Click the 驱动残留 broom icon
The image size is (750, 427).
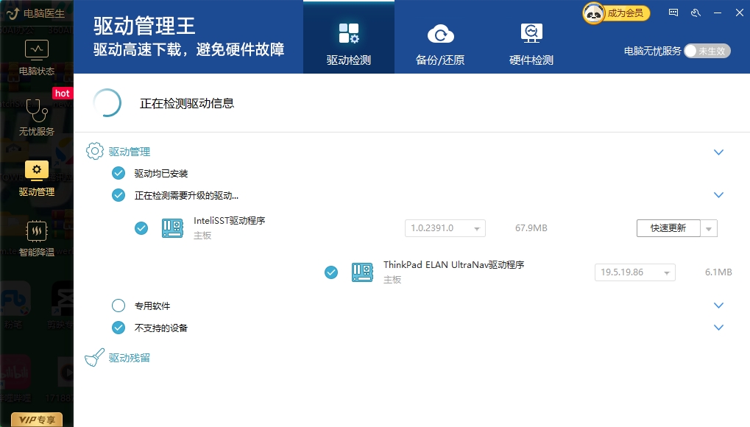(x=94, y=358)
